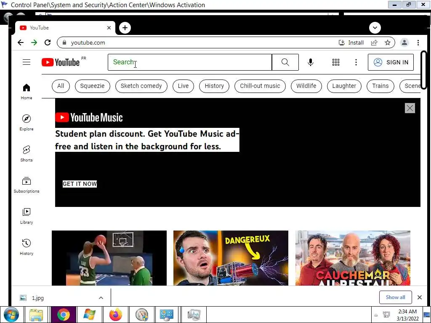Open the tab search dropdown arrow

[375, 28]
